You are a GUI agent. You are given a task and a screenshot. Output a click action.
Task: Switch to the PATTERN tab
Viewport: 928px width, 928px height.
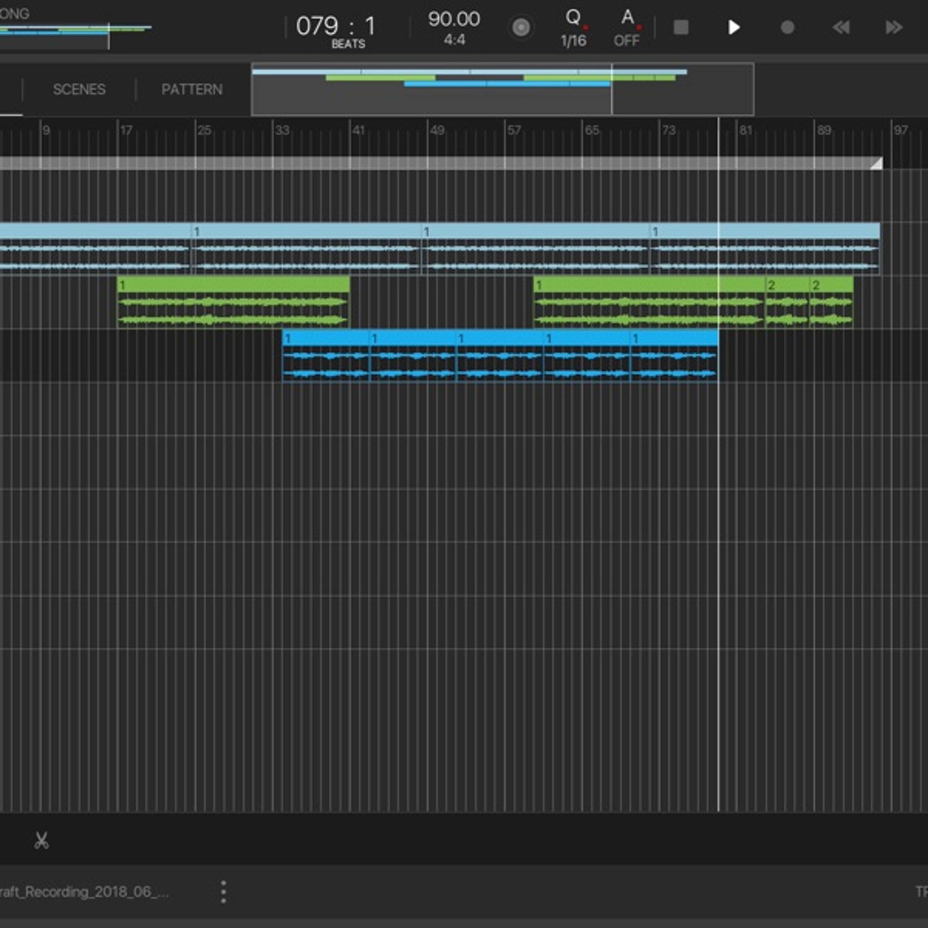[192, 89]
